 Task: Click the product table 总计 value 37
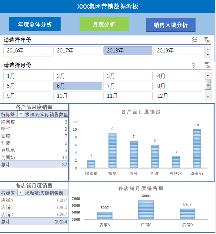pos(65,164)
